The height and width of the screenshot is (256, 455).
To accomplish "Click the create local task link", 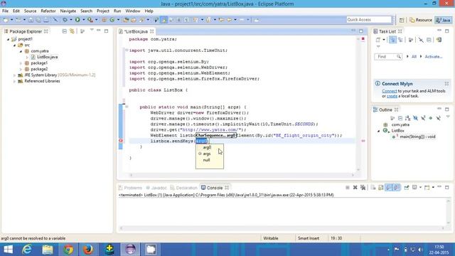I will (x=392, y=96).
